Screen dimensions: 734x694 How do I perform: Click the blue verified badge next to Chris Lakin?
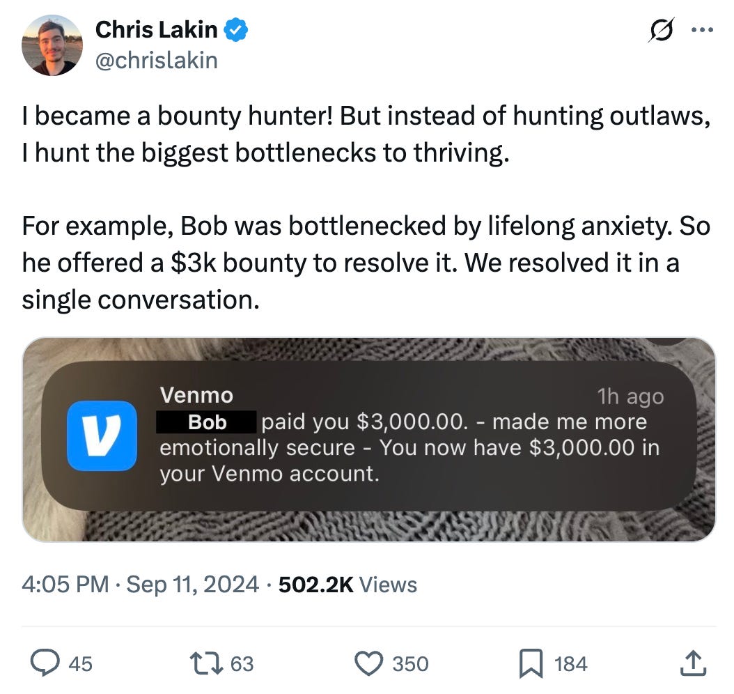235,29
